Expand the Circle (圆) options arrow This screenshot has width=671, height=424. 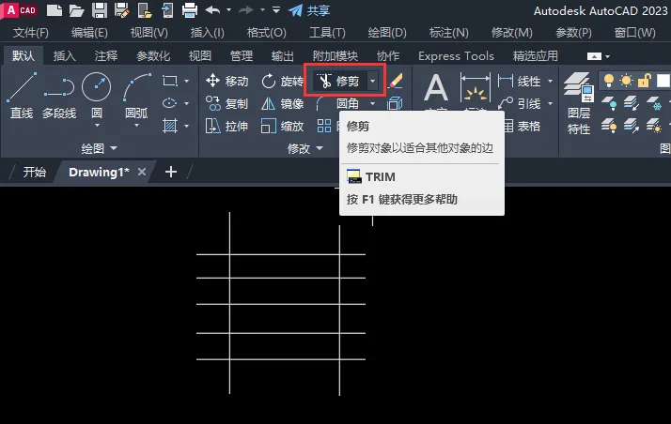(x=97, y=125)
